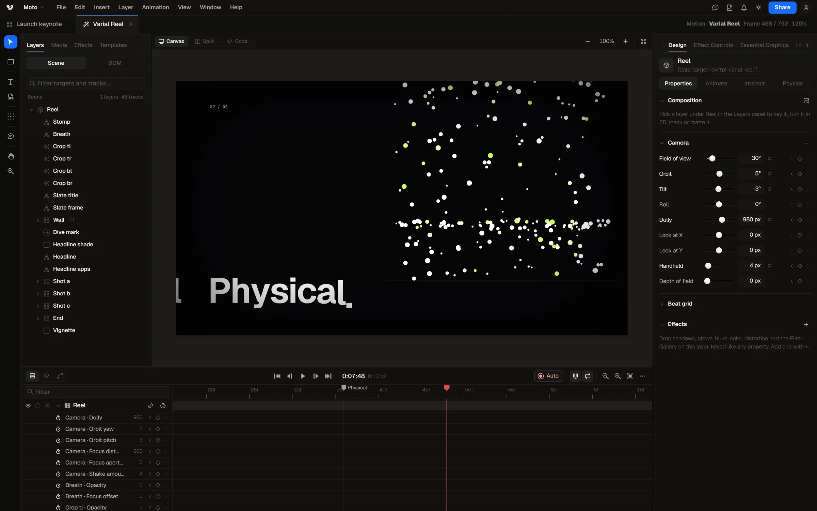Add a new effect with plus
The width and height of the screenshot is (817, 511).
click(806, 325)
